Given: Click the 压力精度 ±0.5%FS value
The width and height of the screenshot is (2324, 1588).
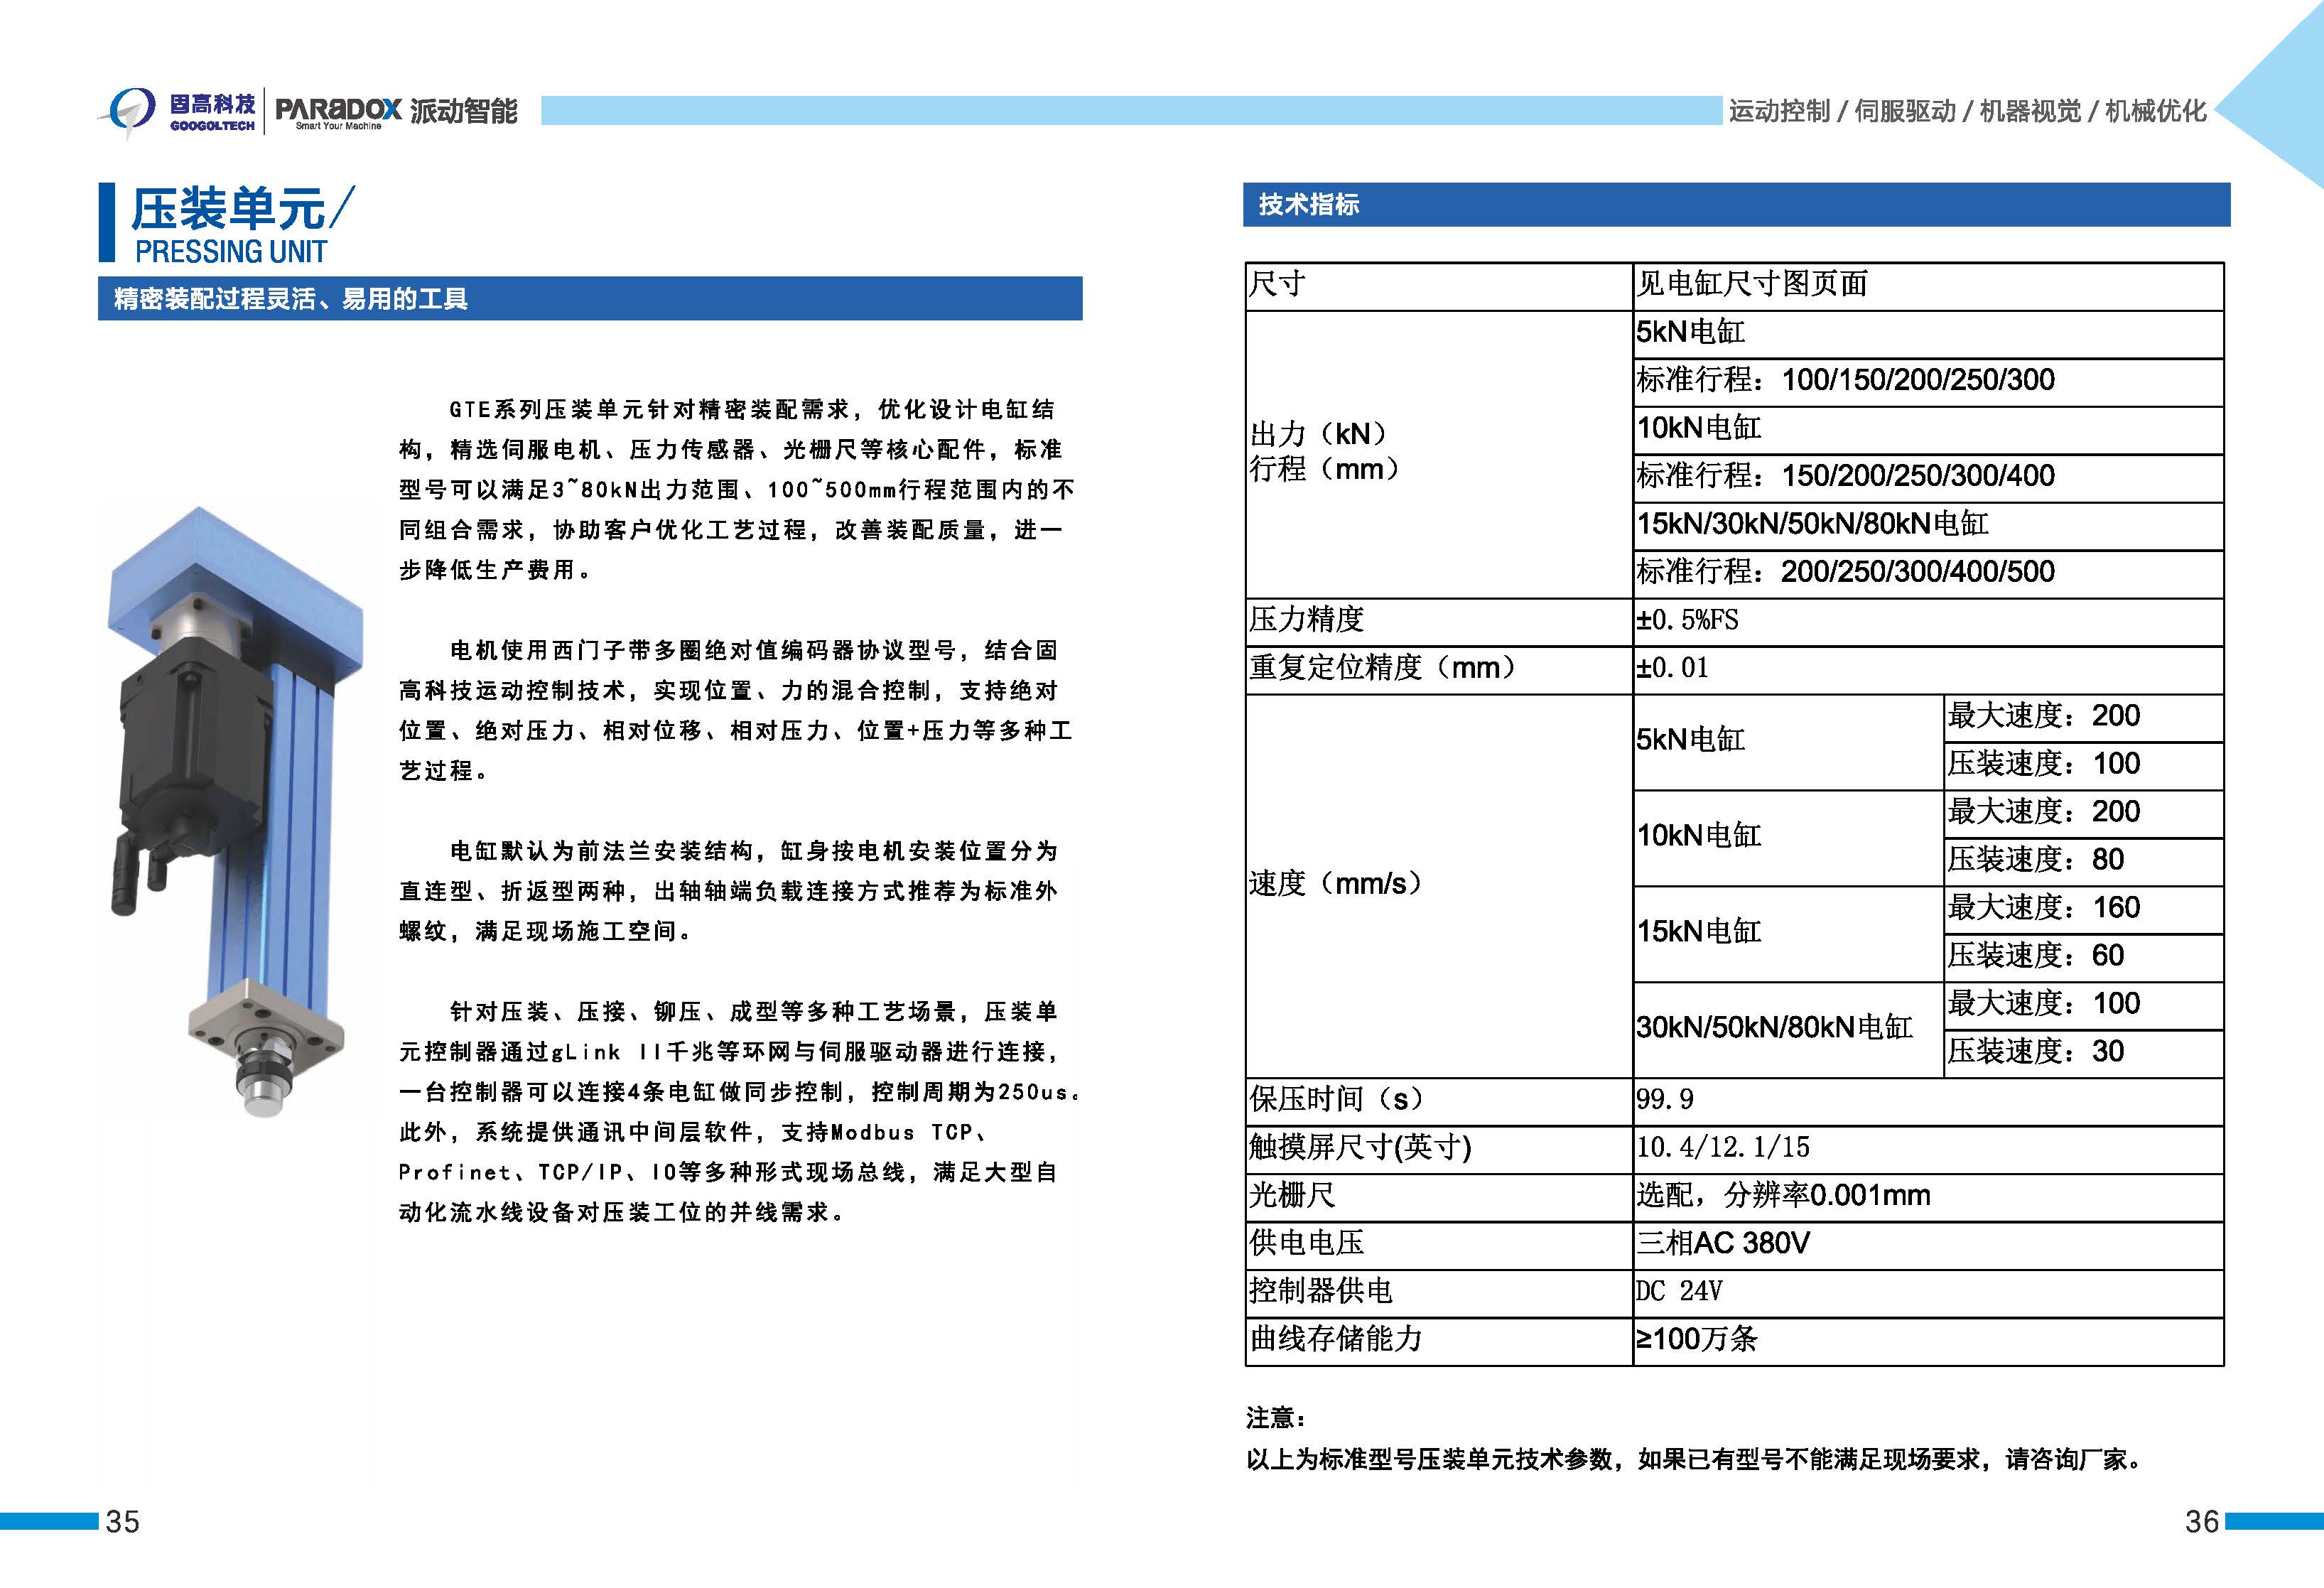Looking at the screenshot, I should tap(1688, 620).
